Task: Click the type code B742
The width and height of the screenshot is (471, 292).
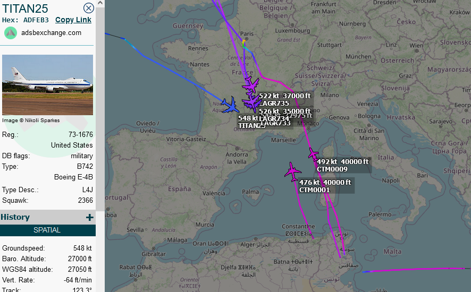Action: (85, 167)
